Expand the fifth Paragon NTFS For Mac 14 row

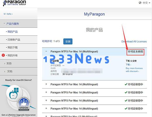tap(46, 108)
